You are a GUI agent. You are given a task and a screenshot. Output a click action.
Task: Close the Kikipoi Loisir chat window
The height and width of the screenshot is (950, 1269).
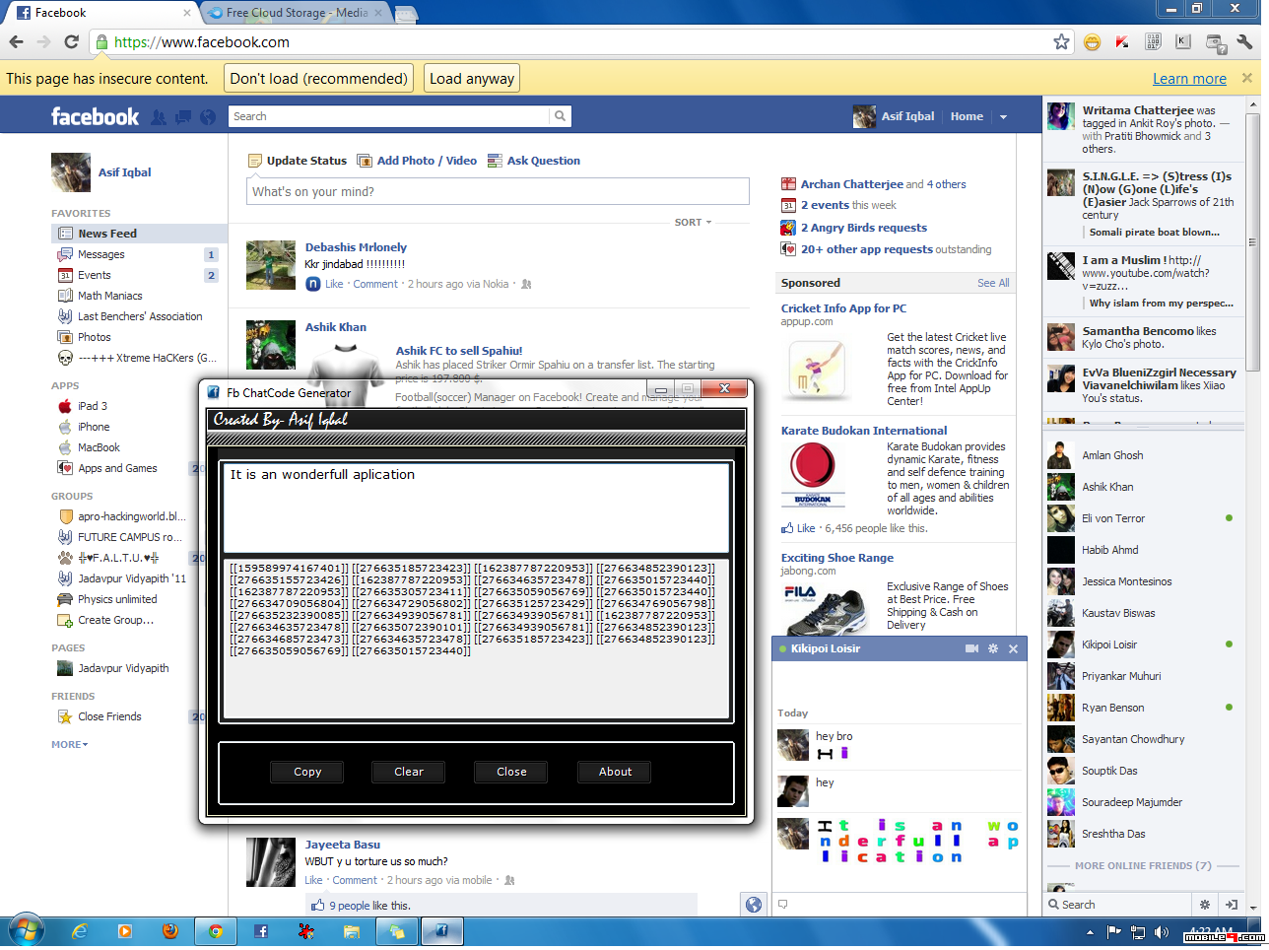(x=1013, y=648)
